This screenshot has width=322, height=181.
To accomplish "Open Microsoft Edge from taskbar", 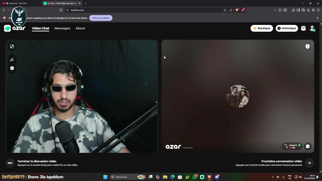I will point(172,177).
